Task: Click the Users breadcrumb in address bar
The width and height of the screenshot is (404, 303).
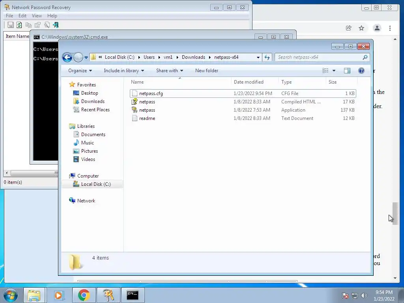Action: click(x=149, y=57)
